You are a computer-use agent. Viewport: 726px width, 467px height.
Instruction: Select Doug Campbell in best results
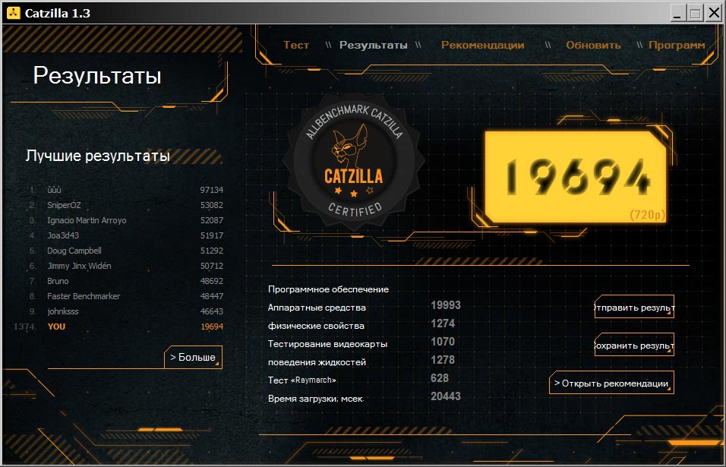[125, 251]
